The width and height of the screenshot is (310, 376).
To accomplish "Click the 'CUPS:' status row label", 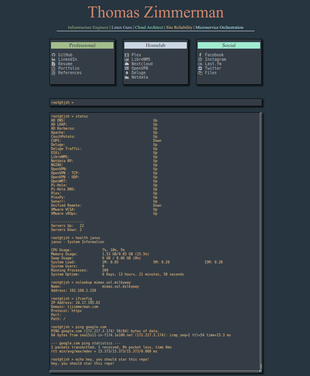I will pos(56,141).
